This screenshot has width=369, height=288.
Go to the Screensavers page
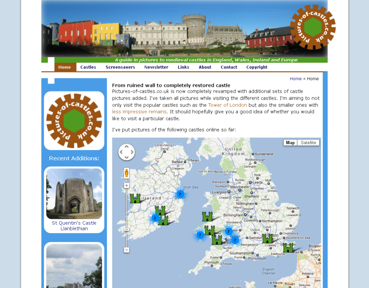120,67
